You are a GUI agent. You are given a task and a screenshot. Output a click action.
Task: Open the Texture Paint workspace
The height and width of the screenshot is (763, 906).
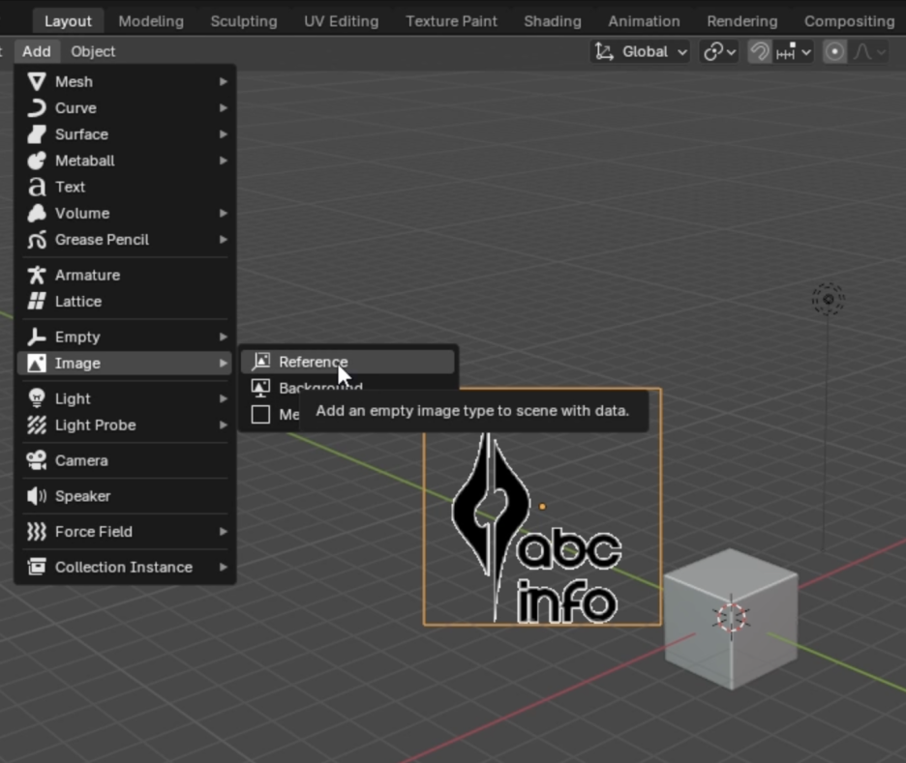point(451,21)
